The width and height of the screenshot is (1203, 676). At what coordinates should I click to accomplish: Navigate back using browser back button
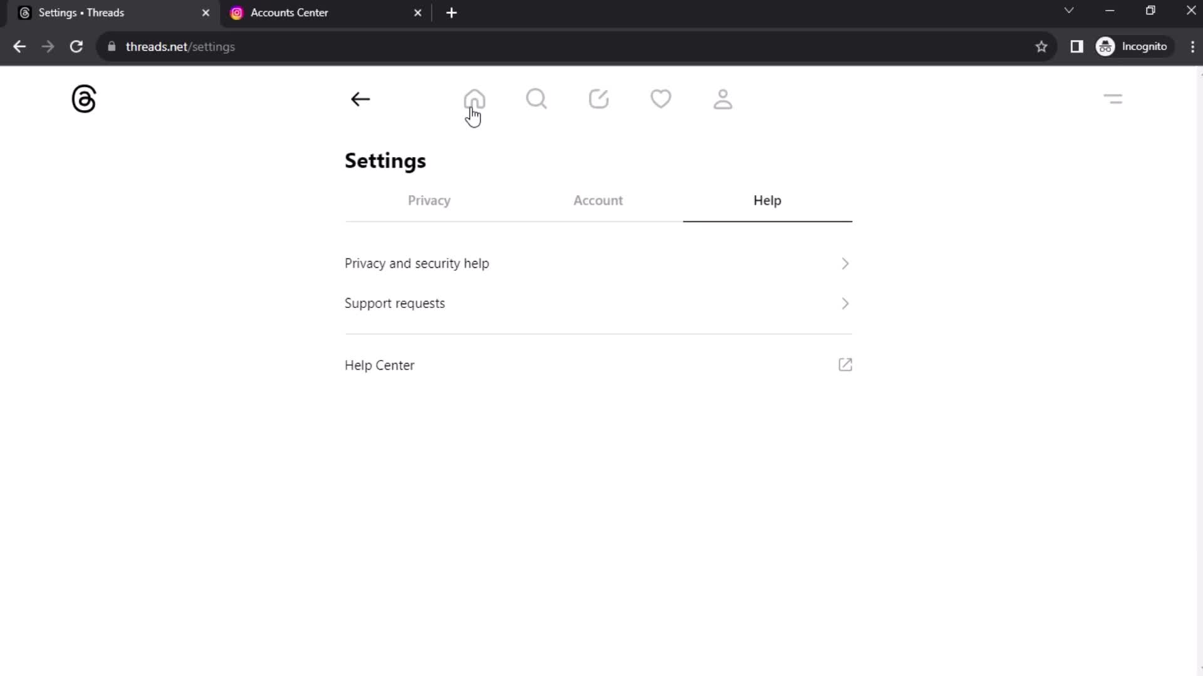point(20,47)
